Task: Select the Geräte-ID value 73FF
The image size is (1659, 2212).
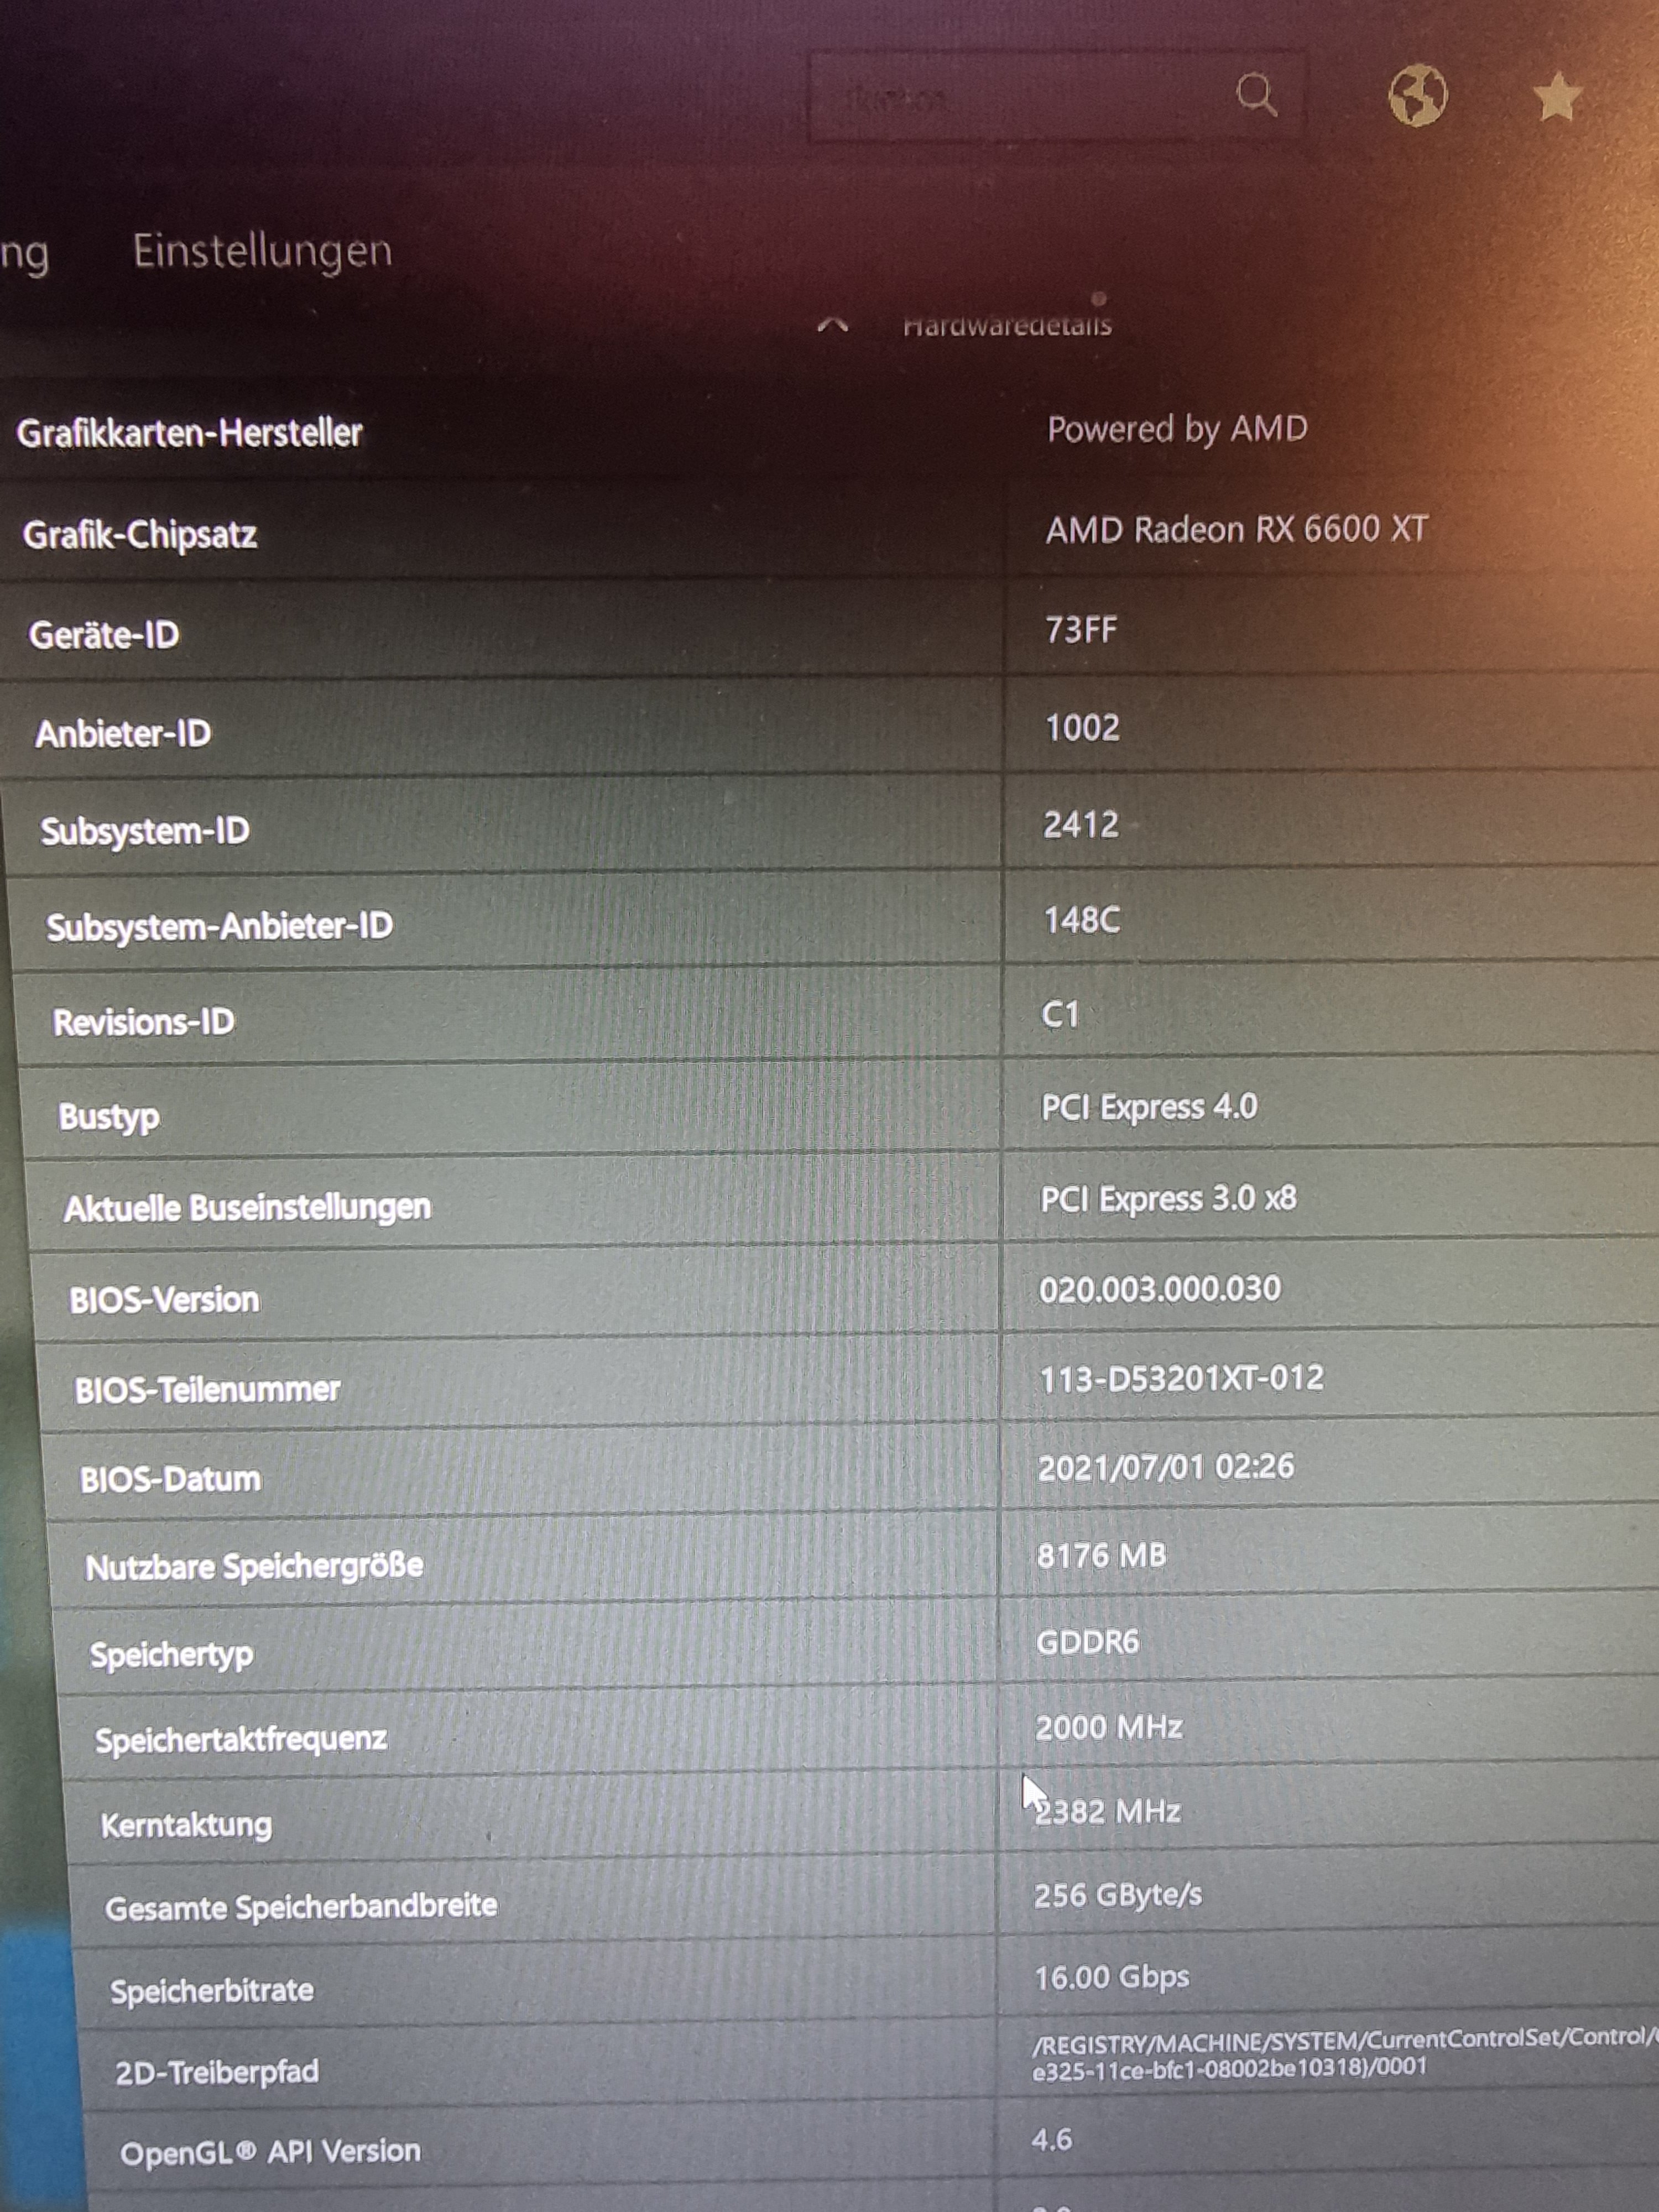Action: tap(1080, 630)
